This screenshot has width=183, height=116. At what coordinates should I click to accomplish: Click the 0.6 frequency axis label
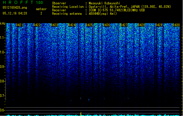2,110
